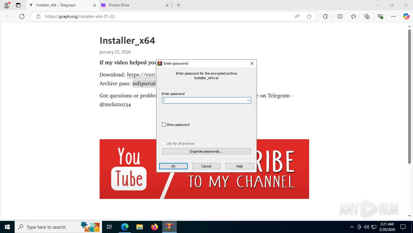413x233 pixels.
Task: Click WinRAR icon in dialog title bar
Action: pyautogui.click(x=160, y=63)
